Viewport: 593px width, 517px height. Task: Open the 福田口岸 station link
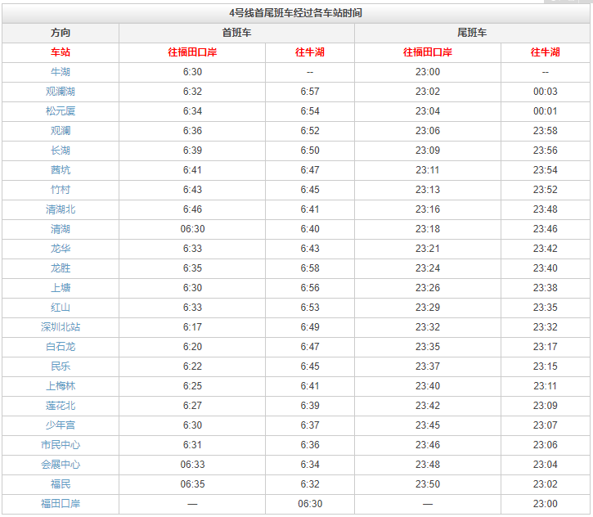(61, 504)
